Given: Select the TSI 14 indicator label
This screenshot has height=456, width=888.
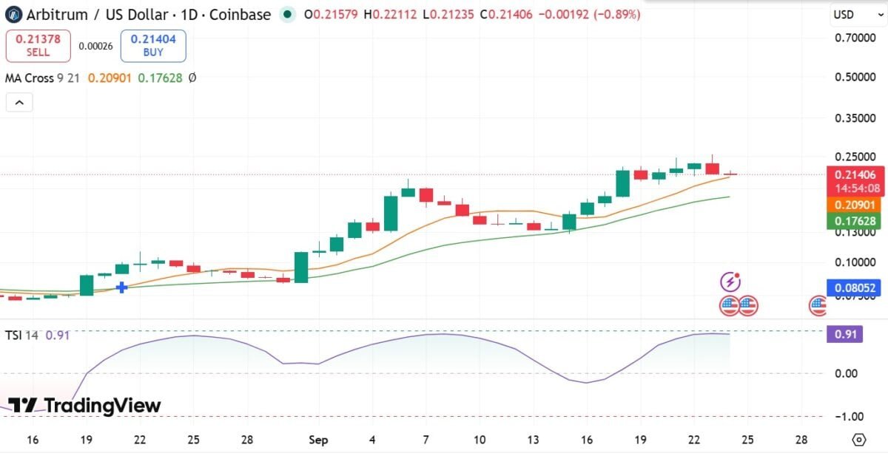Looking at the screenshot, I should [x=21, y=335].
